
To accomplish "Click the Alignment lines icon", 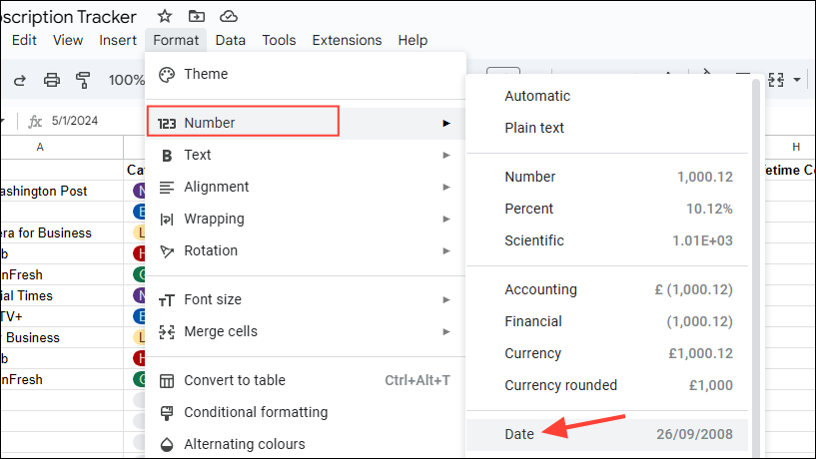I will coord(167,188).
